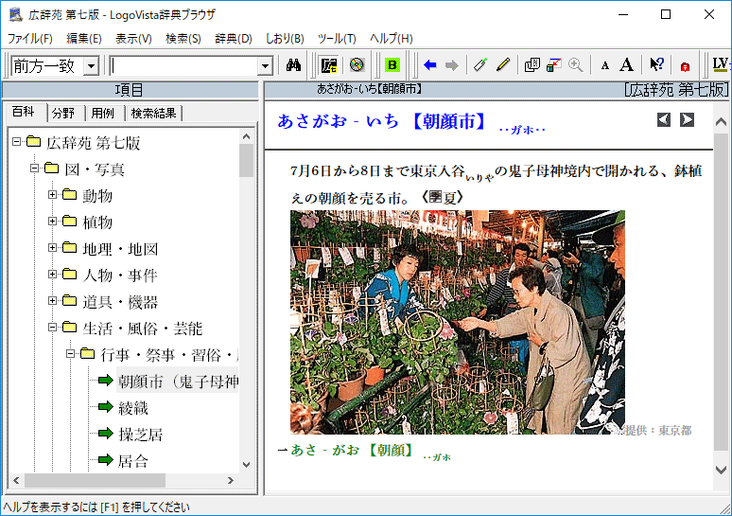Screen dimensions: 732x516
Task: Click the article pane scroll down arrow
Action: [722, 470]
